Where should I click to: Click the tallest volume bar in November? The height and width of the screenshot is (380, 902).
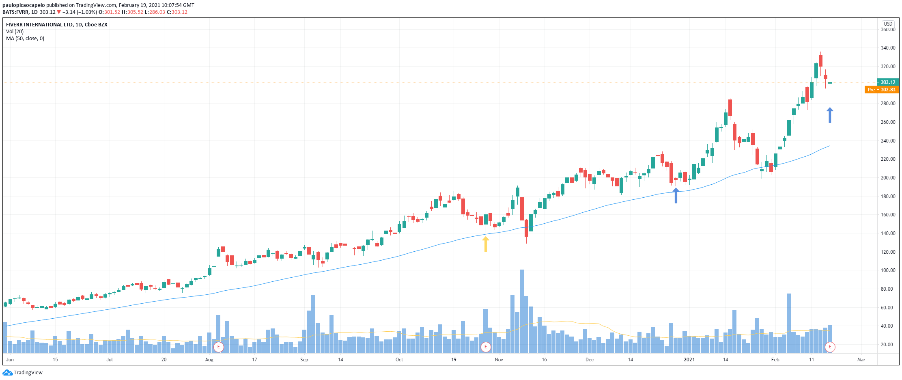pos(522,311)
